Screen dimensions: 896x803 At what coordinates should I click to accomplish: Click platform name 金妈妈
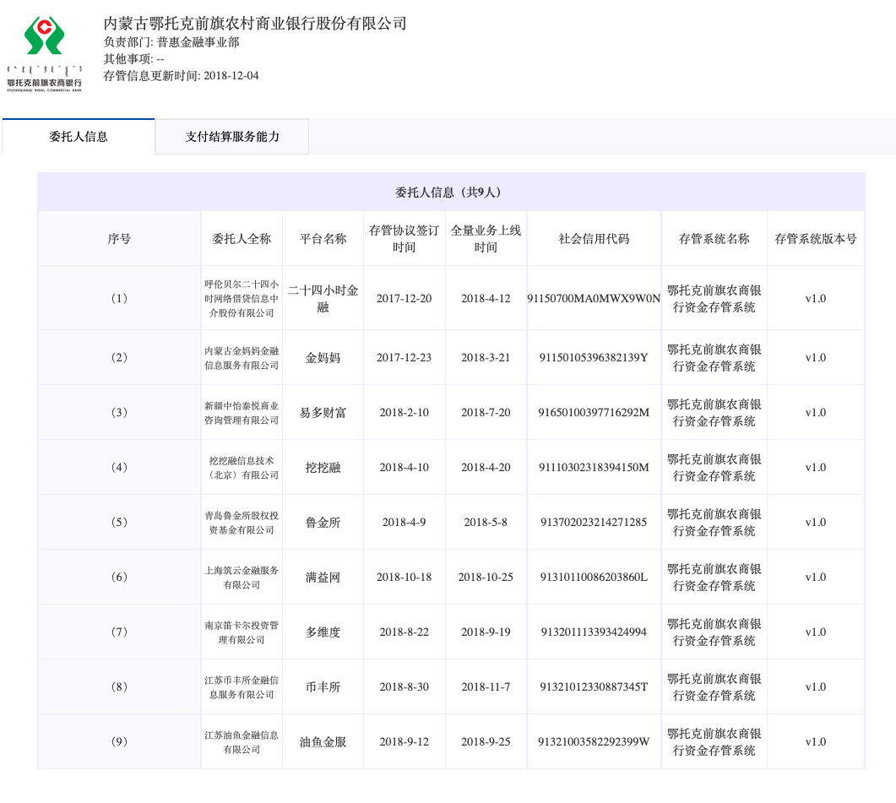(x=323, y=358)
